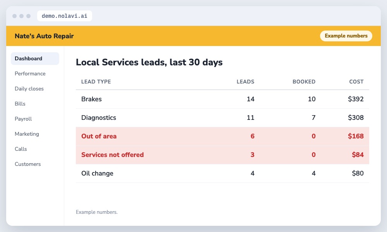This screenshot has width=387, height=232.
Task: Select the Oil change row label
Action: pos(97,173)
